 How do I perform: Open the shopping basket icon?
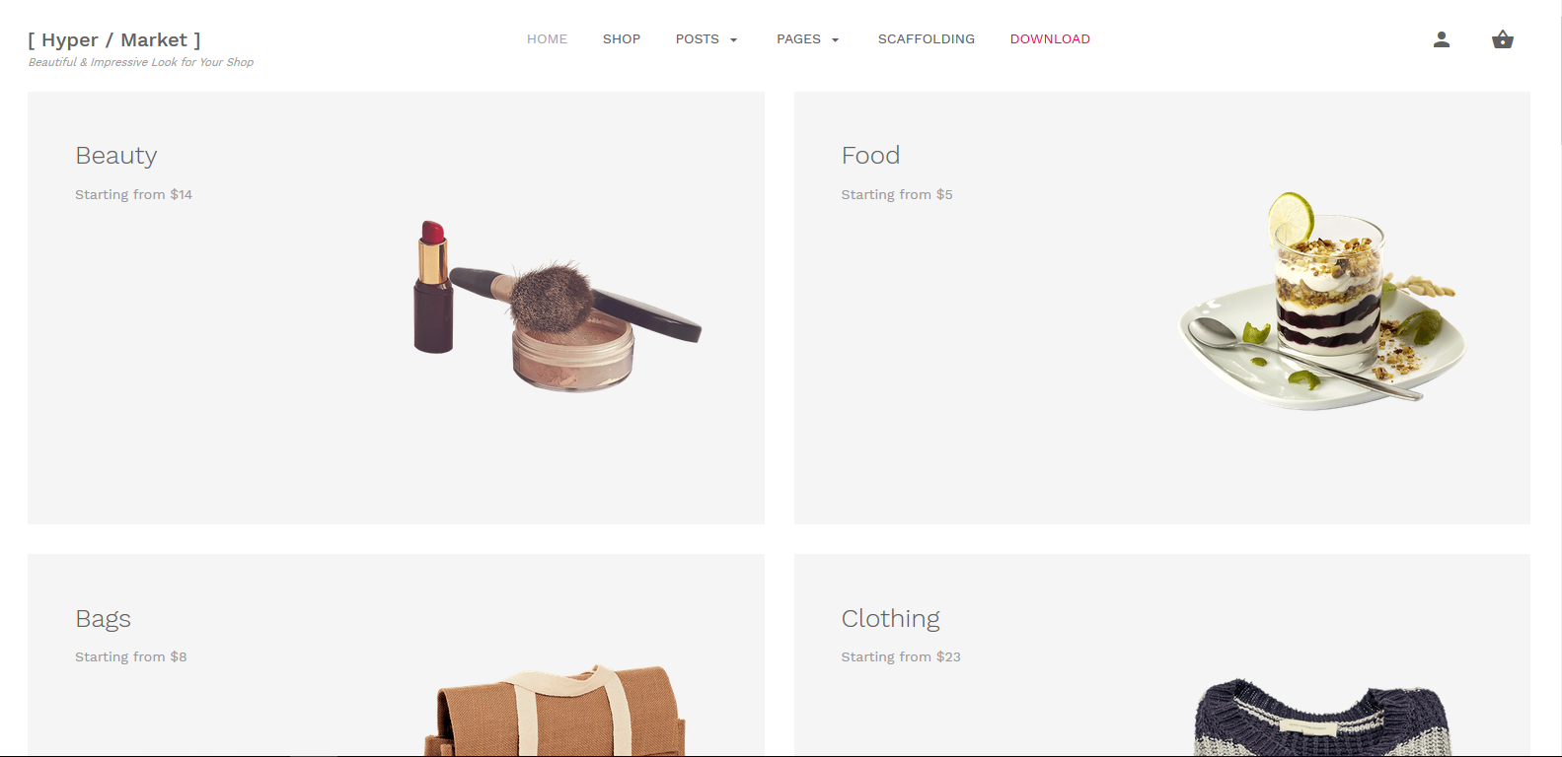(x=1503, y=39)
